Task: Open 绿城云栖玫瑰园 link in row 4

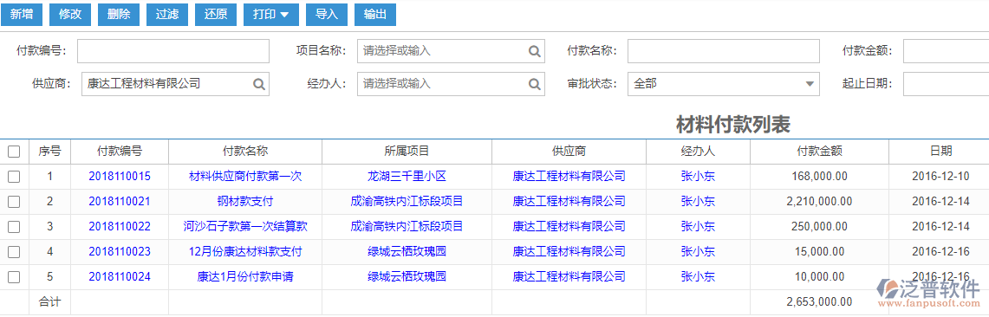Action: [x=407, y=252]
